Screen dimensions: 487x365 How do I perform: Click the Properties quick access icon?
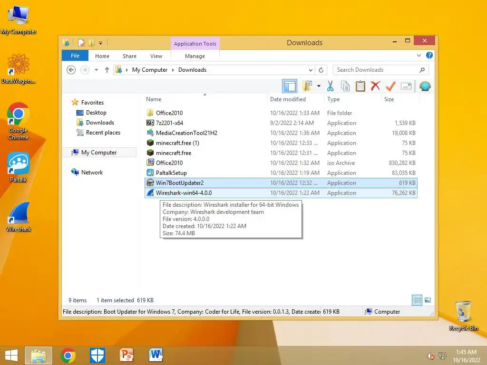pyautogui.click(x=81, y=43)
